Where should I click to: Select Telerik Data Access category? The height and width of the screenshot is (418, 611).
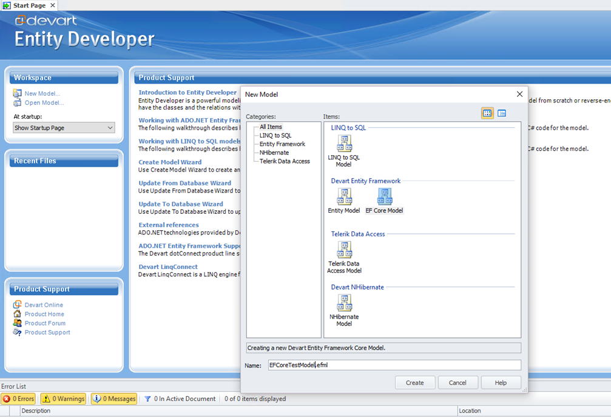point(285,161)
